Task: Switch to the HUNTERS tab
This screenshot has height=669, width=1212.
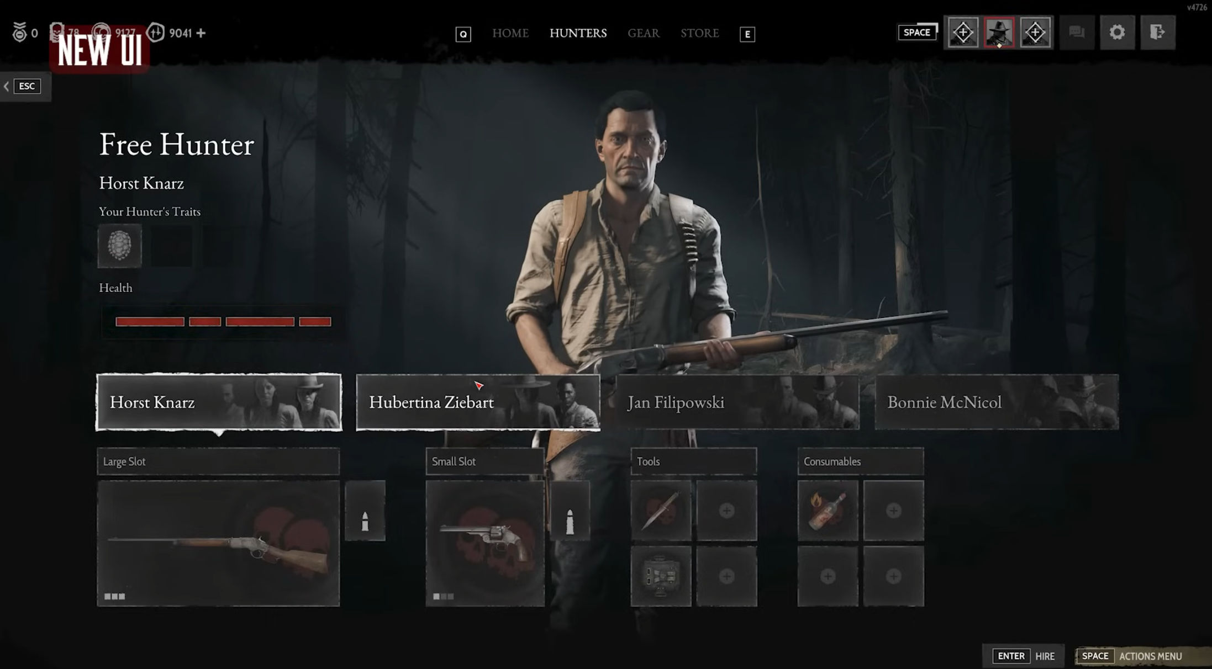Action: (578, 33)
